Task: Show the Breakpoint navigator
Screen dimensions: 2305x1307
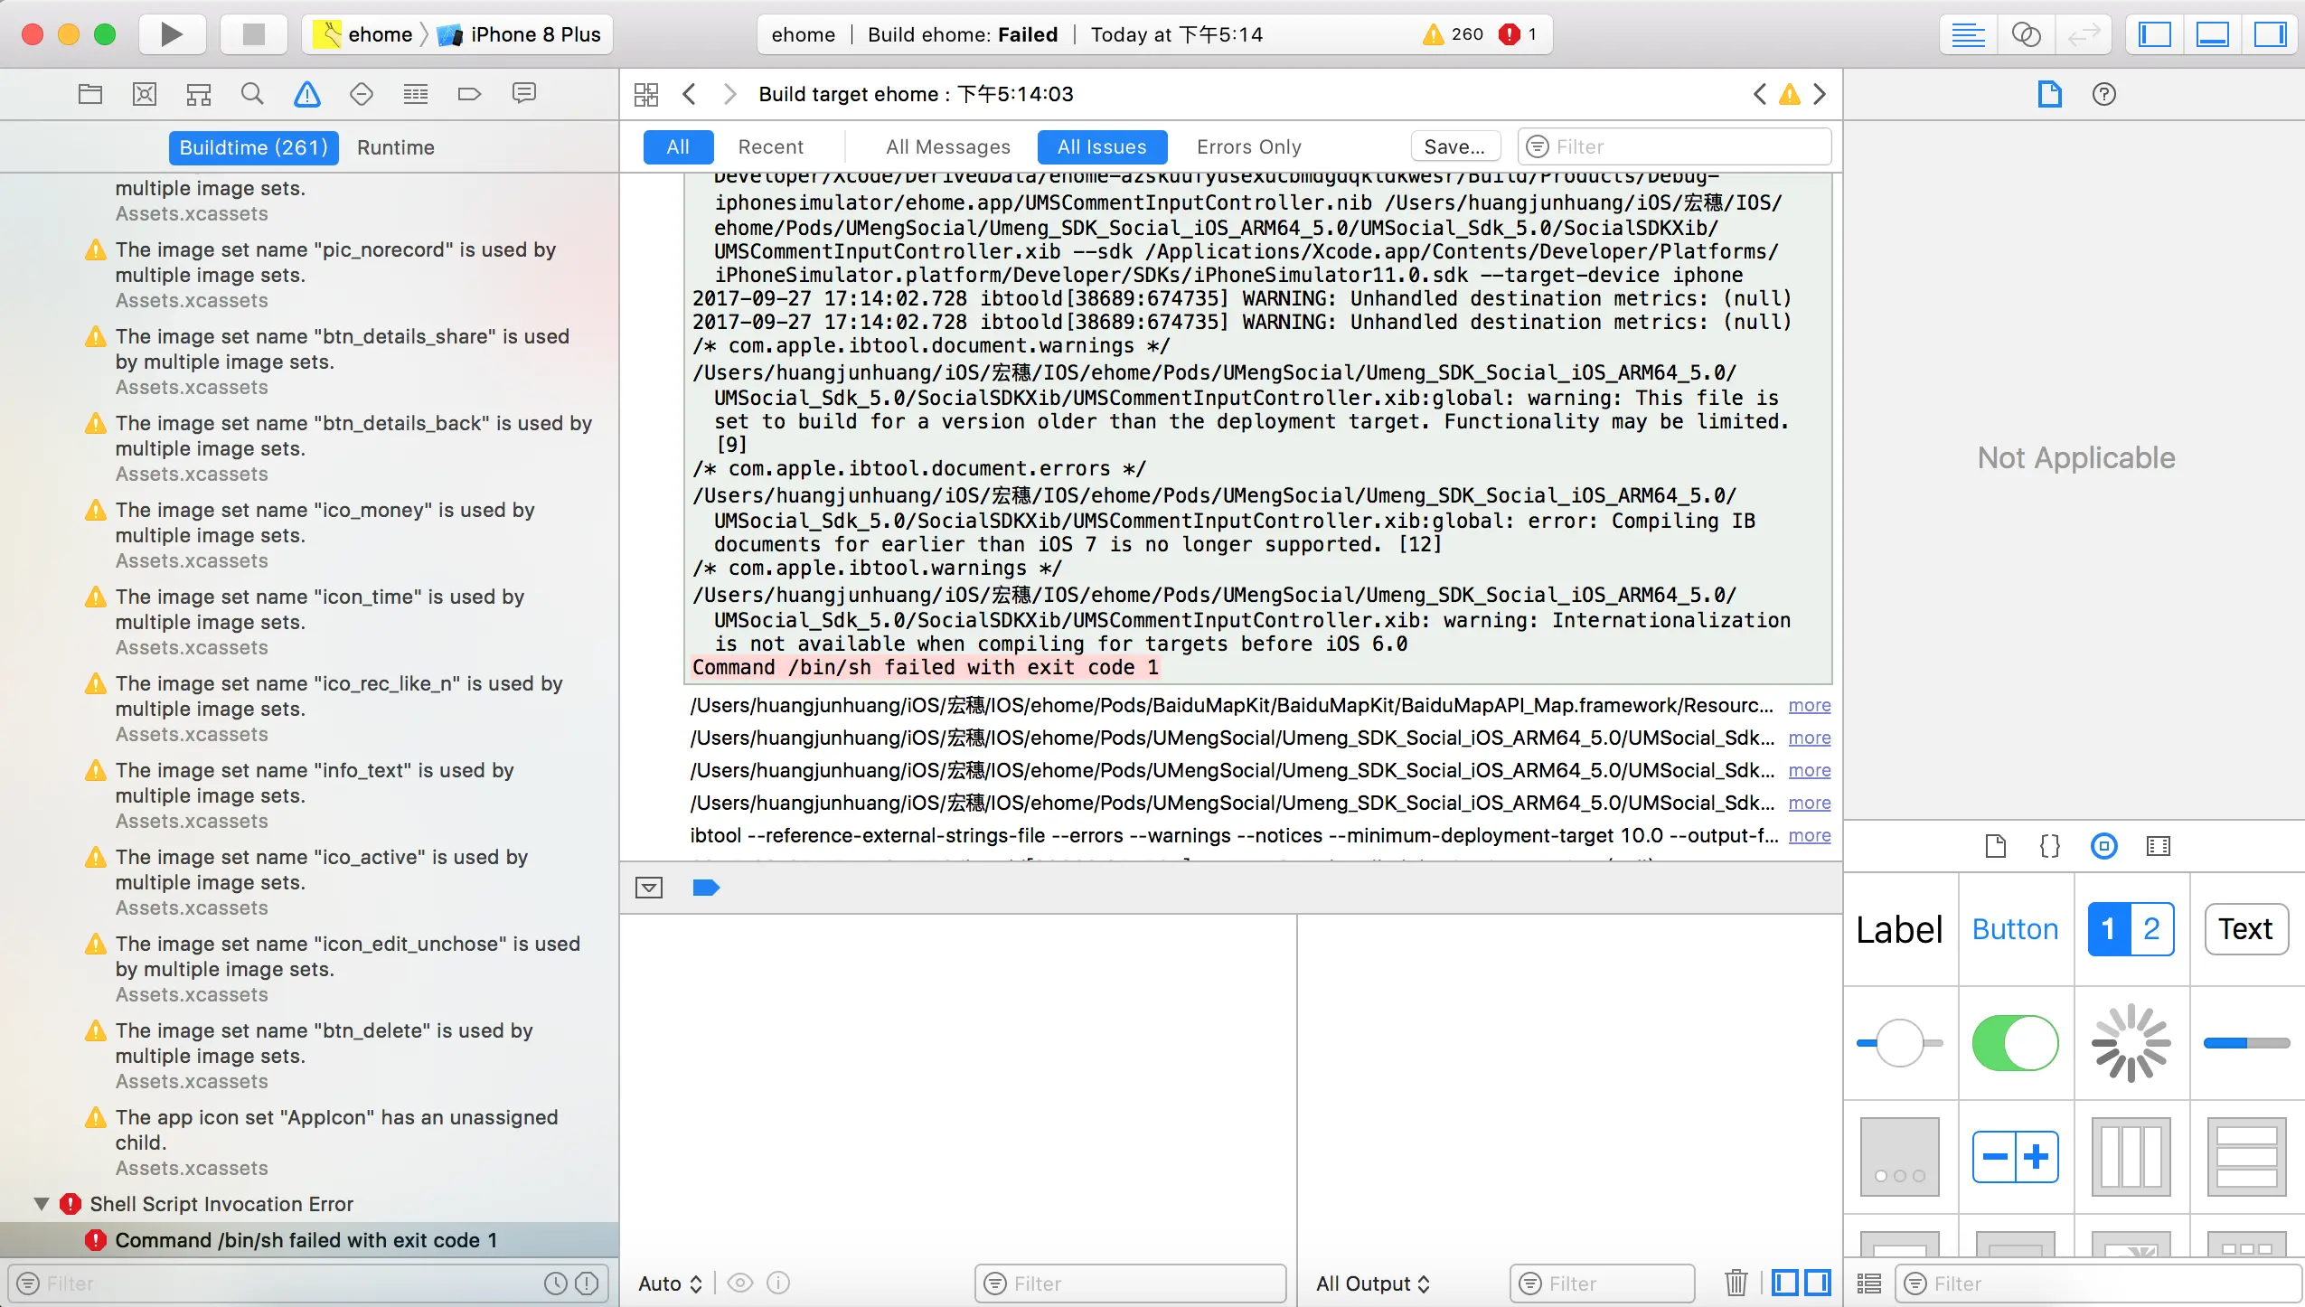Action: click(469, 94)
